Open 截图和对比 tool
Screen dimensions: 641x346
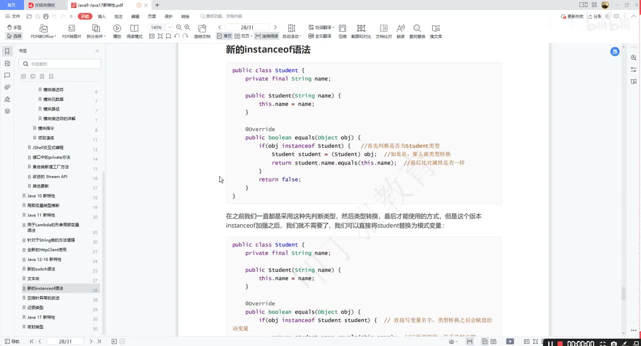361,31
